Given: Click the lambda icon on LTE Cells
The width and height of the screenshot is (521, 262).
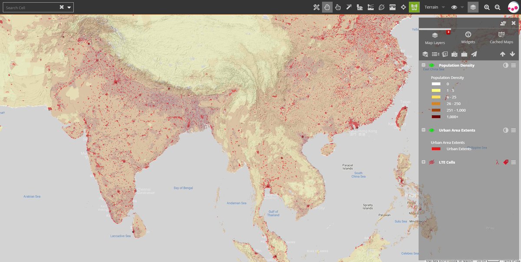Looking at the screenshot, I should click(x=497, y=162).
